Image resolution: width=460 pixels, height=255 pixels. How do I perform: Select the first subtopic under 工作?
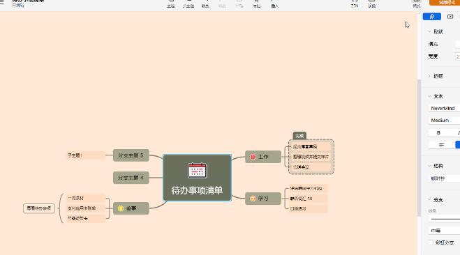[x=311, y=146]
